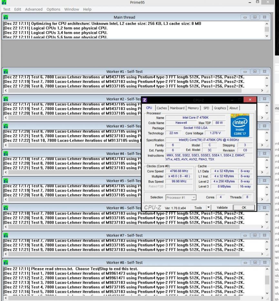Maximize the Worker #8 window
279x301 pixels.
255,262
